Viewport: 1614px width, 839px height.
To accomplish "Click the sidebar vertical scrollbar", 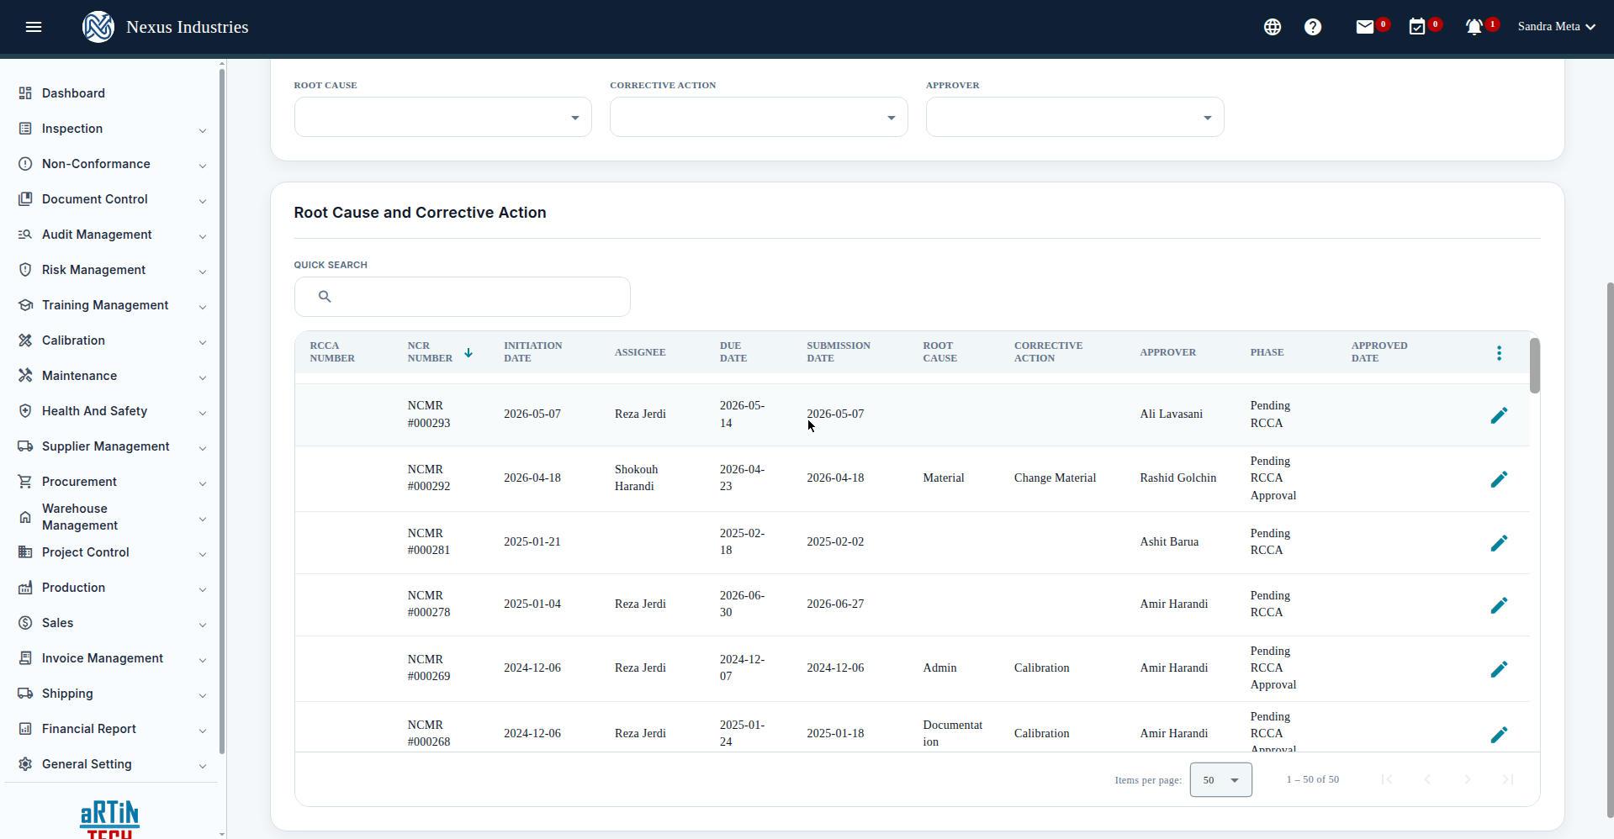I will click(221, 412).
